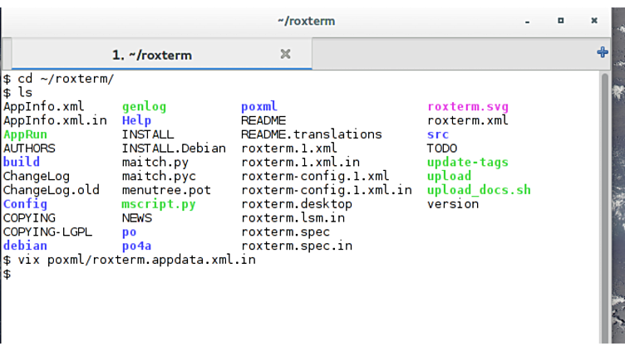Click the 'cd ~/roxterm/' command line
Image resolution: width=625 pixels, height=351 pixels.
click(x=66, y=78)
